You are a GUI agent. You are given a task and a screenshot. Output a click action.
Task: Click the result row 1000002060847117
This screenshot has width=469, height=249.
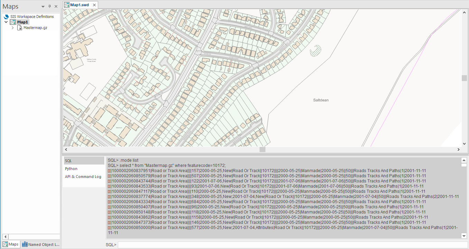click(267, 191)
